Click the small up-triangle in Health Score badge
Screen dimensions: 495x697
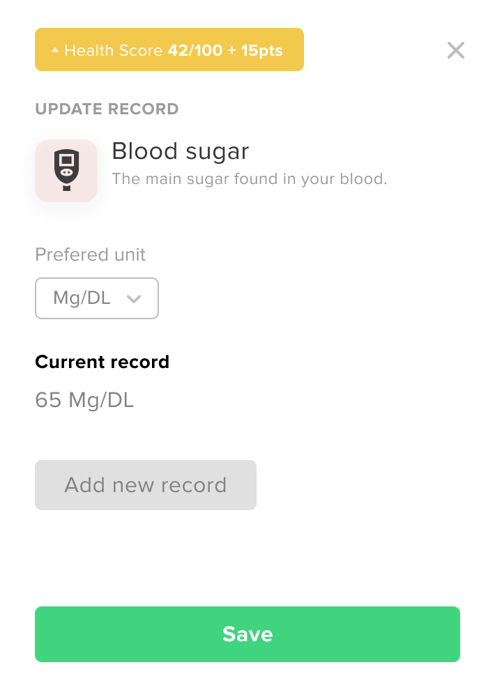[x=55, y=50]
